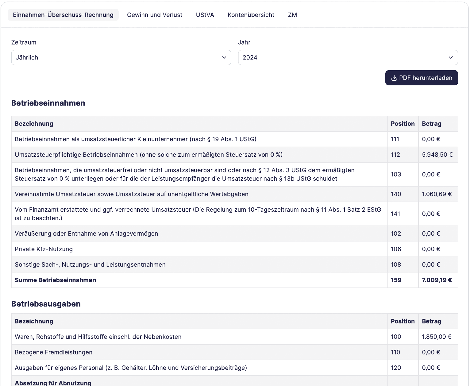Image resolution: width=470 pixels, height=386 pixels.
Task: Click amount 5.948,50 €
Action: (x=437, y=155)
